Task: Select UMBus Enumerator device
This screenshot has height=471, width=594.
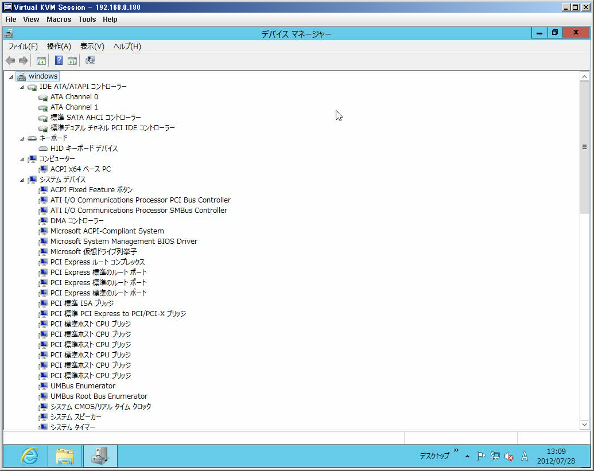Action: point(83,386)
